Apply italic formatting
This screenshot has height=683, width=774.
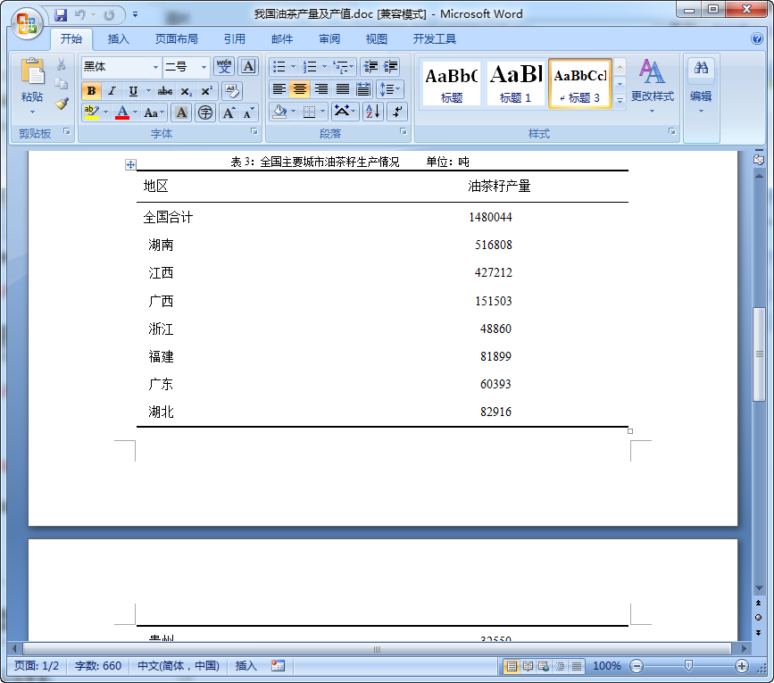point(111,90)
